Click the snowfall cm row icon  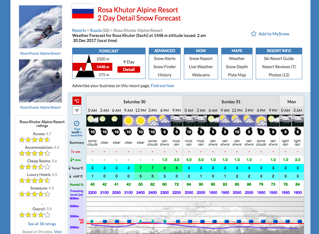[x=72, y=152]
